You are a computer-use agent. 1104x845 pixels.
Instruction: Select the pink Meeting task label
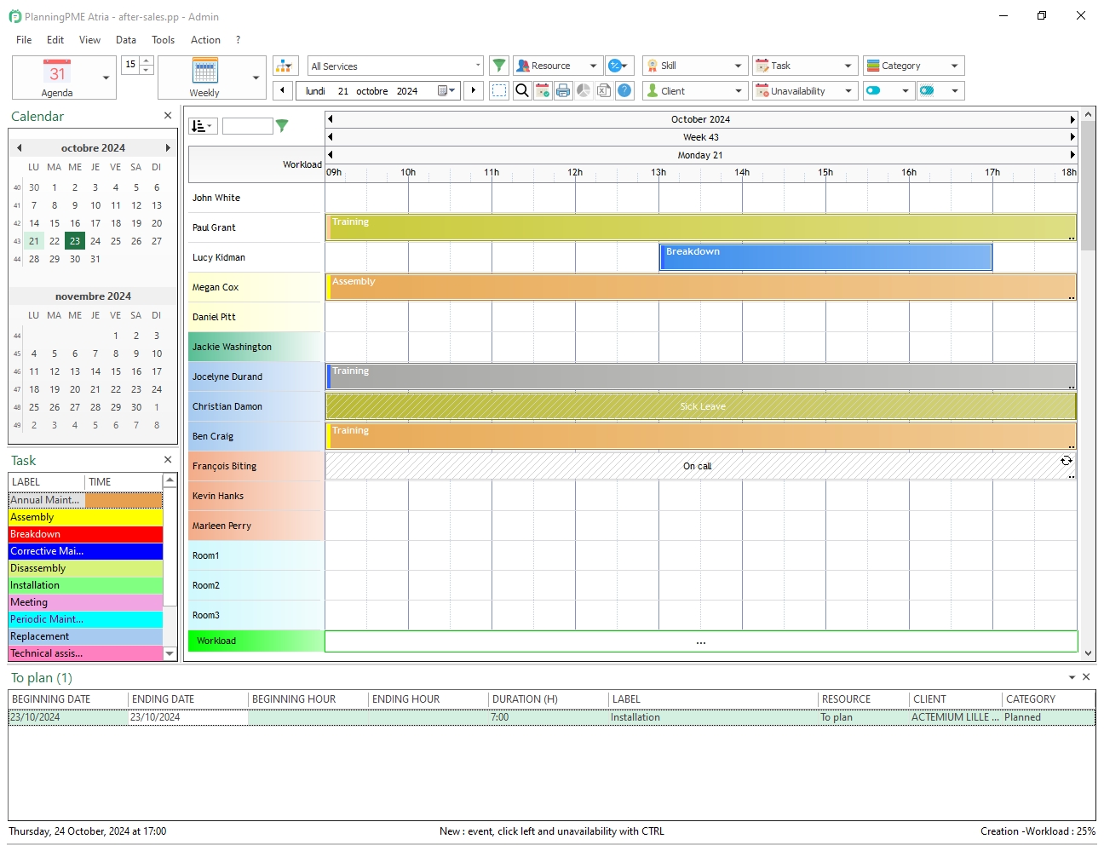coord(85,602)
